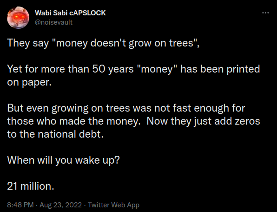Click the @noisevault handle
Screen dimensions: 277x212
(54, 22)
